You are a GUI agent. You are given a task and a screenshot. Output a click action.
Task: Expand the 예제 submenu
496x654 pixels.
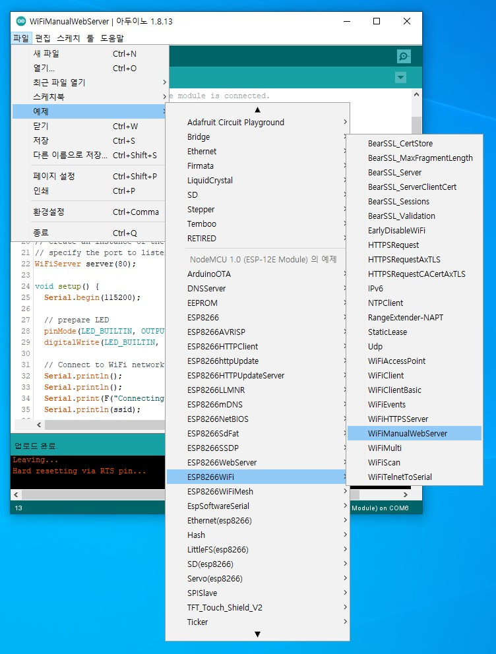pyautogui.click(x=90, y=111)
